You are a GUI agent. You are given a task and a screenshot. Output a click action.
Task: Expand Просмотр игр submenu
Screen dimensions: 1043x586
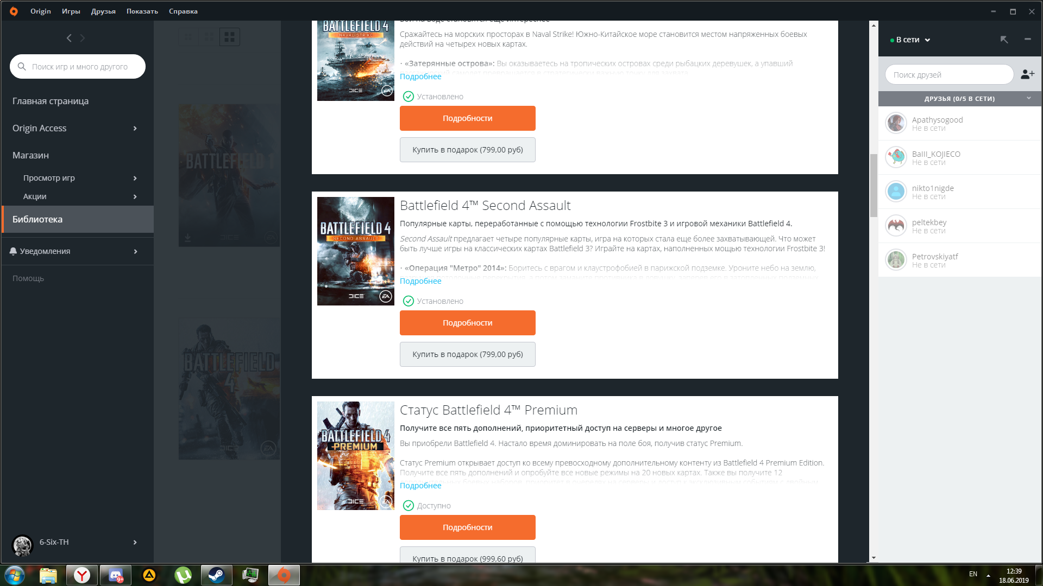point(135,178)
